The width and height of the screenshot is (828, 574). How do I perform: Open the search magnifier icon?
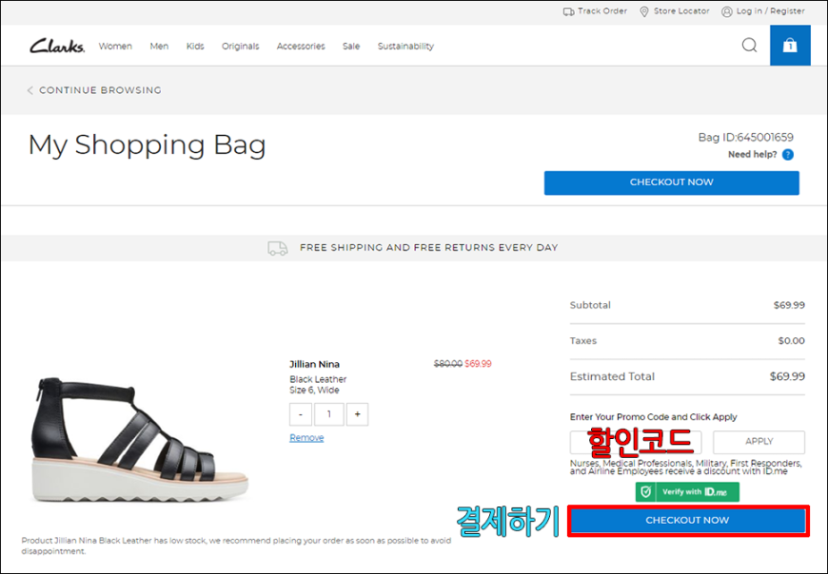[749, 46]
